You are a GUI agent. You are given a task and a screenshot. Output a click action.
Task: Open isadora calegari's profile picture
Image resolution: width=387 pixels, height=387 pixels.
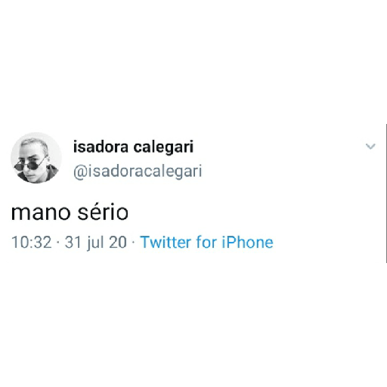[36, 158]
